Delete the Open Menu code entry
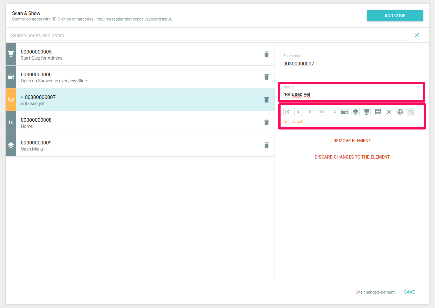Viewport: 435px width, 308px height. pyautogui.click(x=266, y=145)
